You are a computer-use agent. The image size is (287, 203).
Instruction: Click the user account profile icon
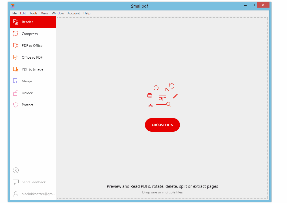click(16, 194)
